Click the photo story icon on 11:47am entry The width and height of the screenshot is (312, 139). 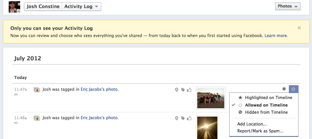click(x=37, y=90)
